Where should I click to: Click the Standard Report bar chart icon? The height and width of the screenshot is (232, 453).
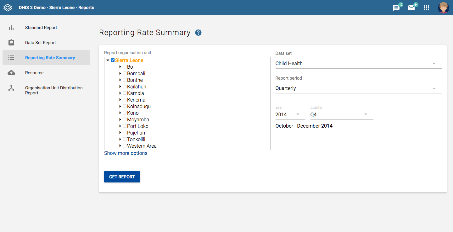coord(11,28)
